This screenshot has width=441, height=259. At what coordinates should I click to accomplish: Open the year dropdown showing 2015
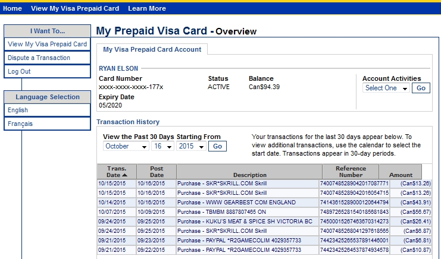tap(190, 146)
